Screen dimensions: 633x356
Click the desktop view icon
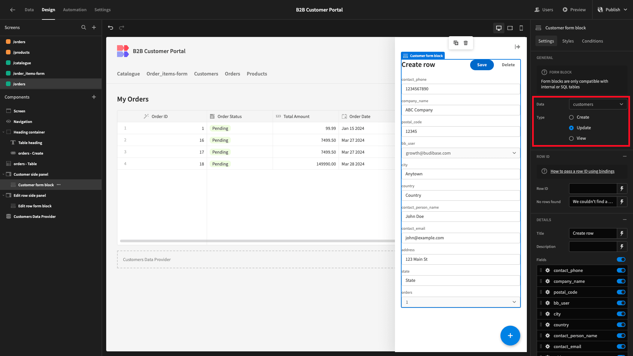[x=499, y=27]
